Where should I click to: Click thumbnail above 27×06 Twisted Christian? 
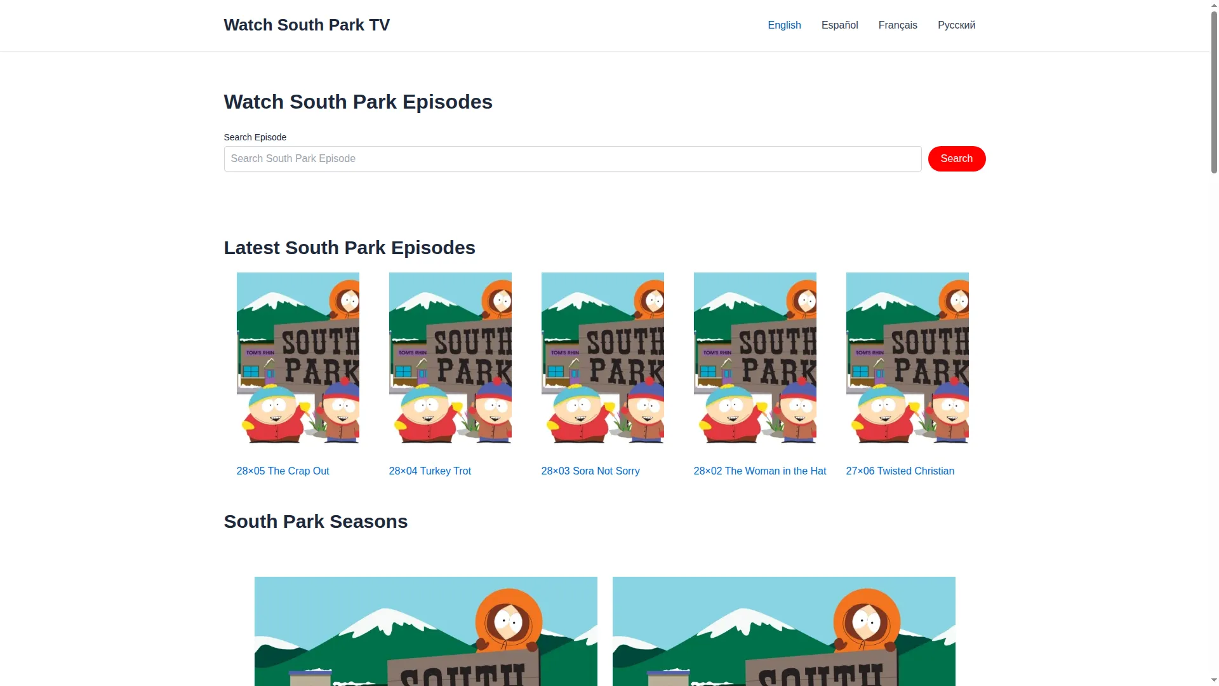pos(907,358)
